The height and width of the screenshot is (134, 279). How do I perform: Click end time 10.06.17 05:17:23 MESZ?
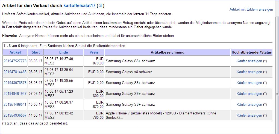(x=59, y=94)
